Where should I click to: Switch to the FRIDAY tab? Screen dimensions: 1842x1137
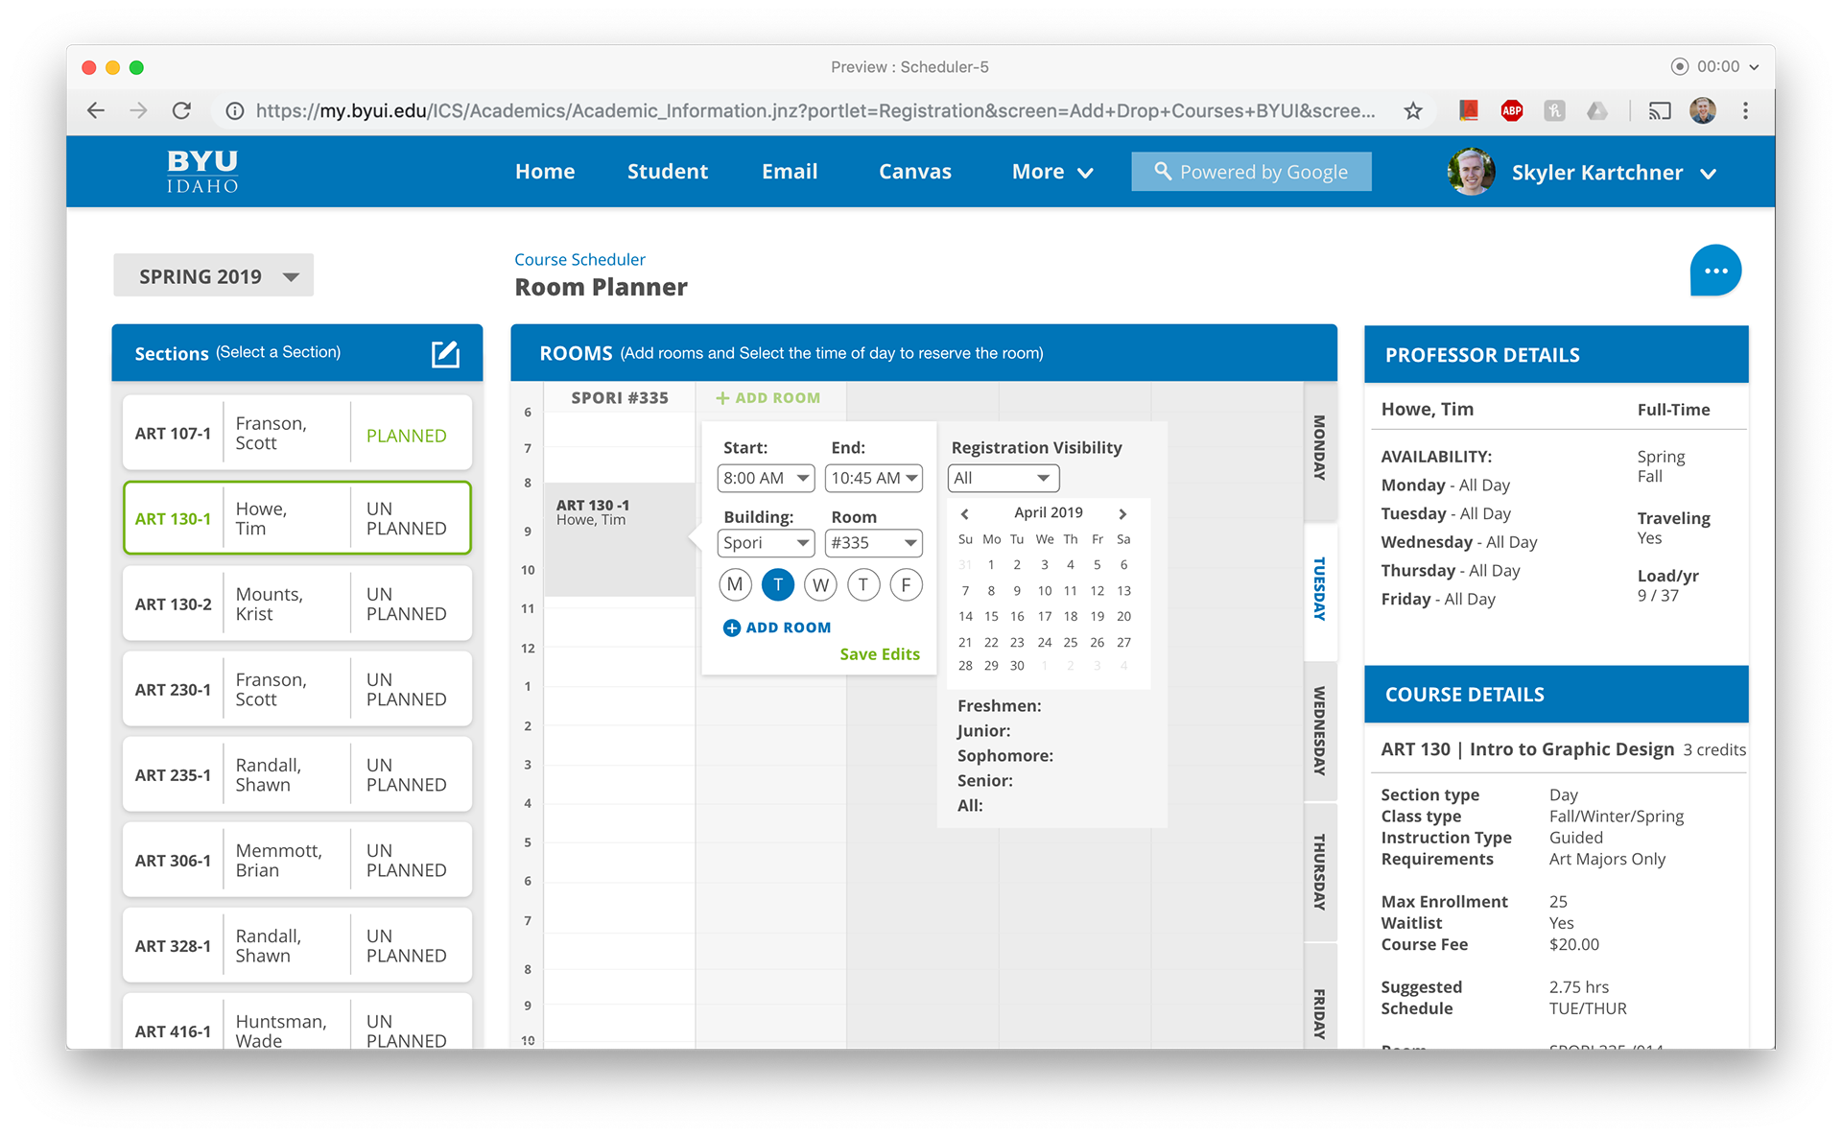[x=1320, y=996]
